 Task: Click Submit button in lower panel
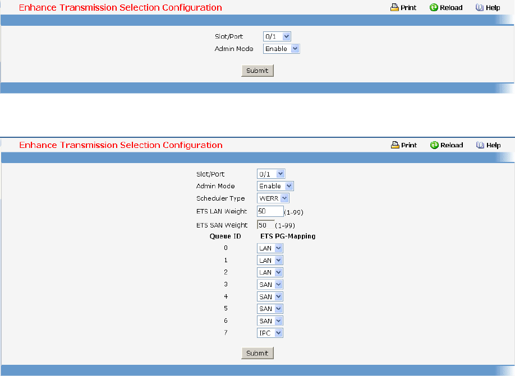pos(257,353)
